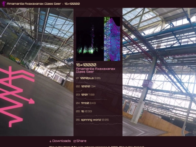Click the 12:25 duration of spinning world

point(105,120)
